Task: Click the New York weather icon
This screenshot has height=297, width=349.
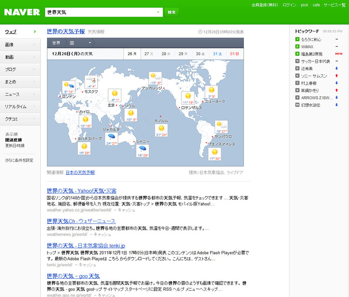Action: [x=211, y=92]
